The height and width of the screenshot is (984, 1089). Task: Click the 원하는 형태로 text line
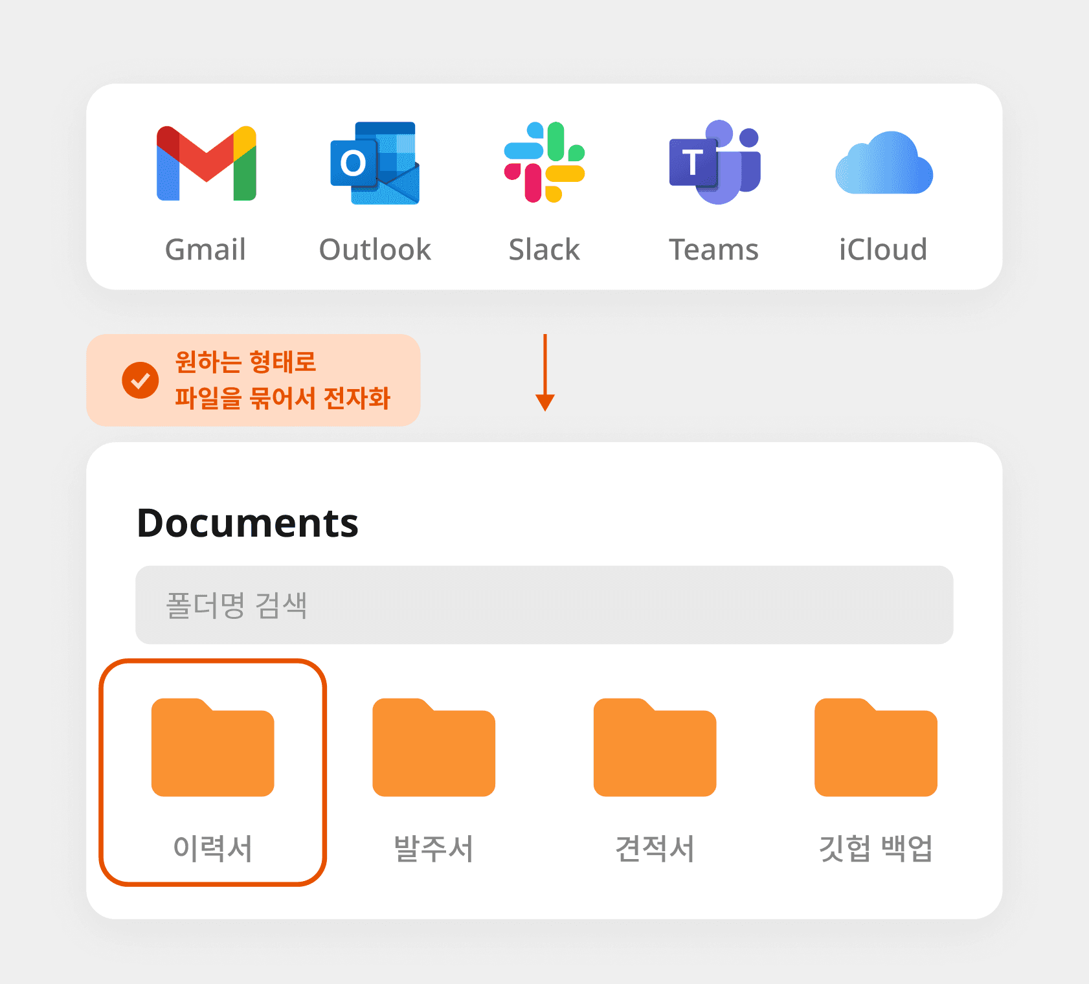tap(245, 362)
